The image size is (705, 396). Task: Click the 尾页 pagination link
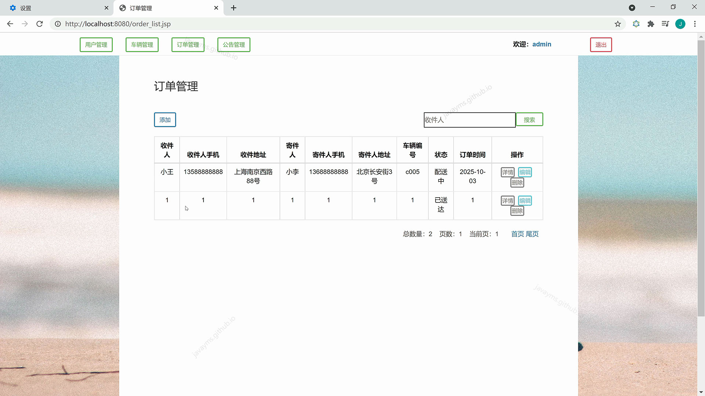[532, 234]
